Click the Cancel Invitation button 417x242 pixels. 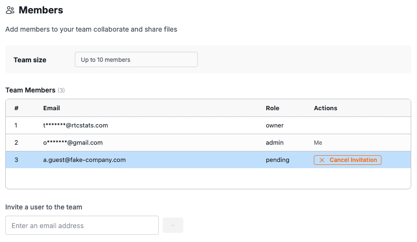(x=347, y=160)
